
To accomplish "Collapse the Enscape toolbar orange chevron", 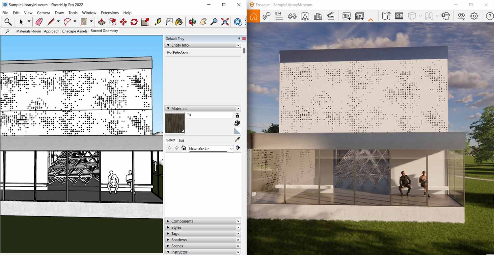I will (370, 20).
